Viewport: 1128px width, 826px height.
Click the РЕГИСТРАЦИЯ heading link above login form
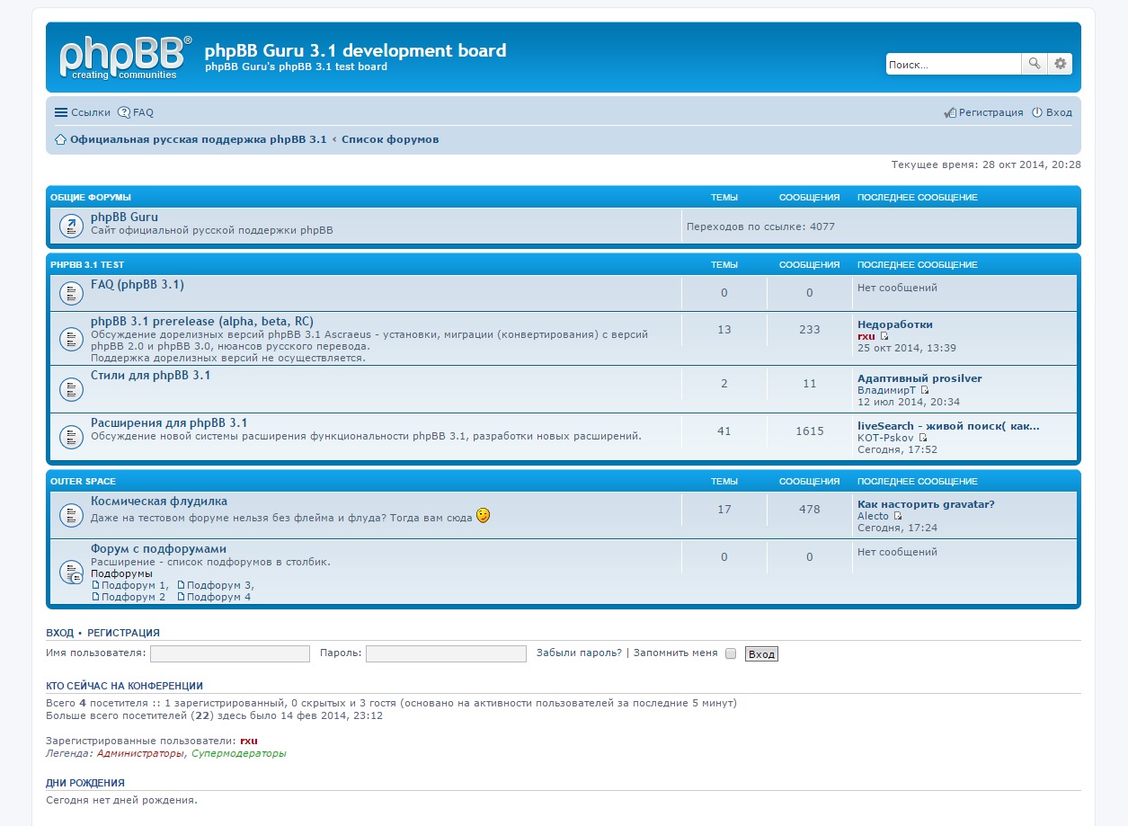click(123, 633)
